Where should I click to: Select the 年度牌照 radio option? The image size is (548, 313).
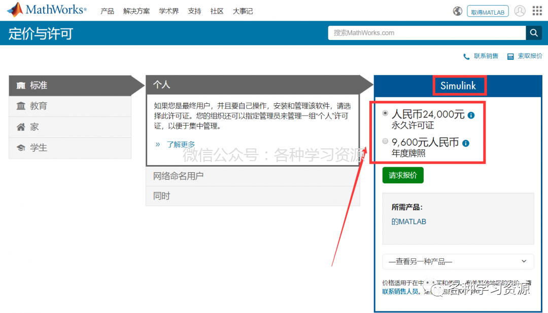(x=385, y=141)
